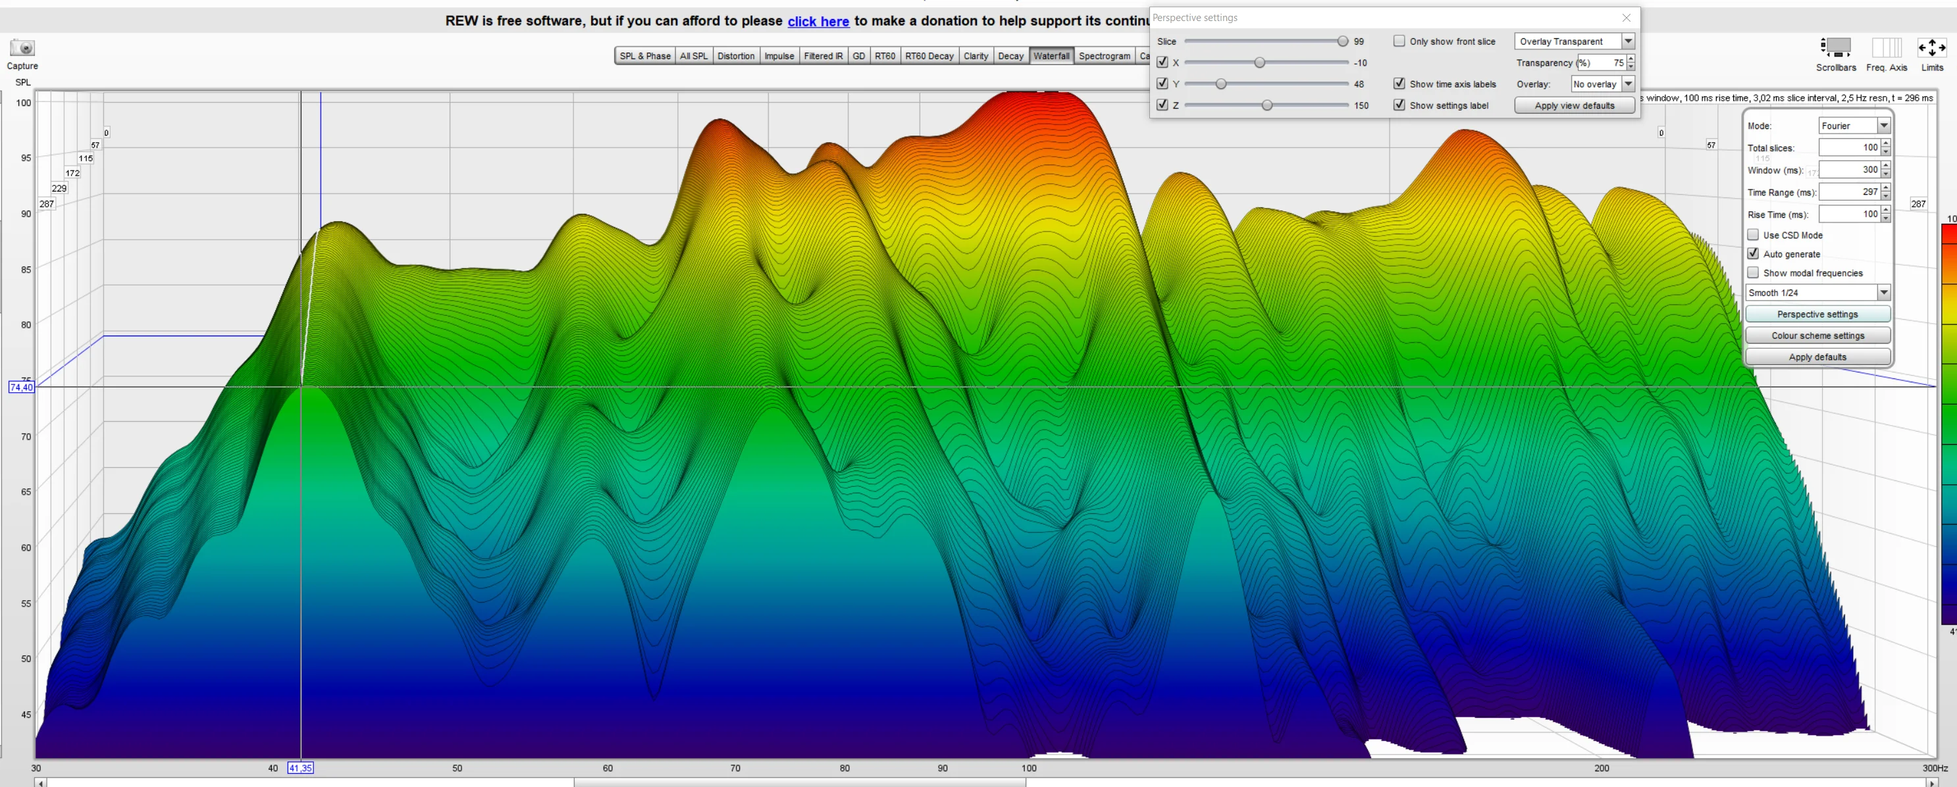Click the Window (ms) input field
1957x787 pixels.
tap(1849, 169)
